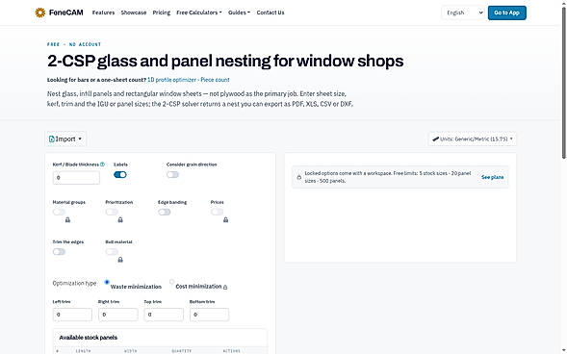Enable Trim the edges switch
The image size is (567, 354).
[x=59, y=252]
